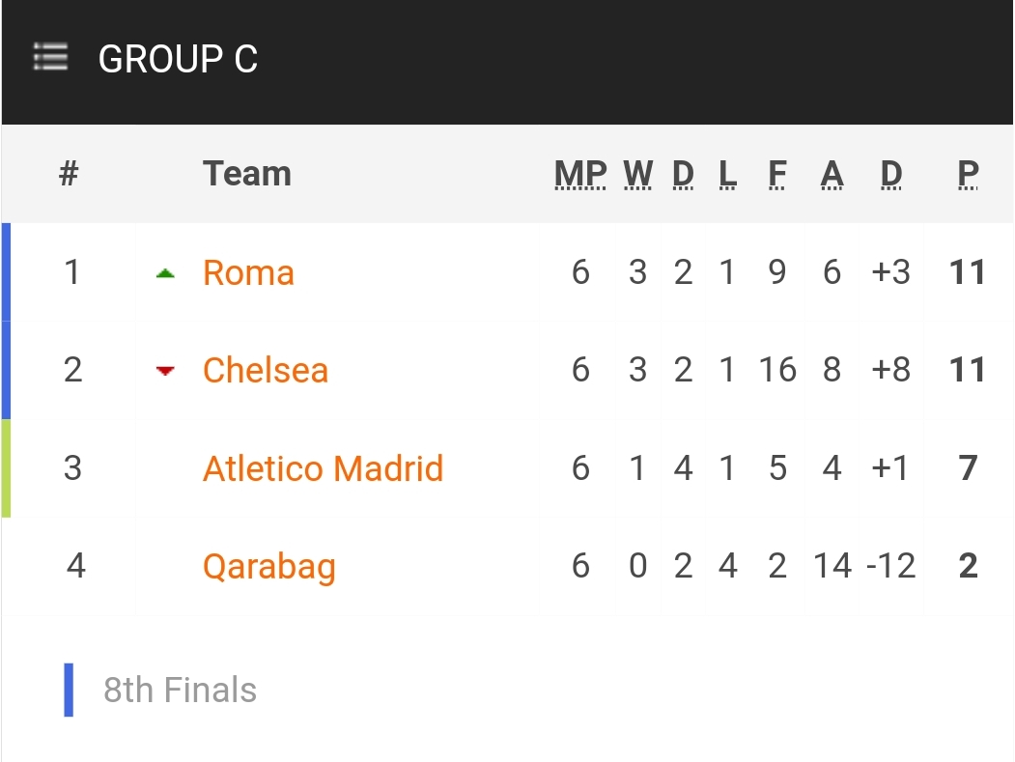Open the Roma team link
This screenshot has width=1015, height=762.
click(x=248, y=273)
